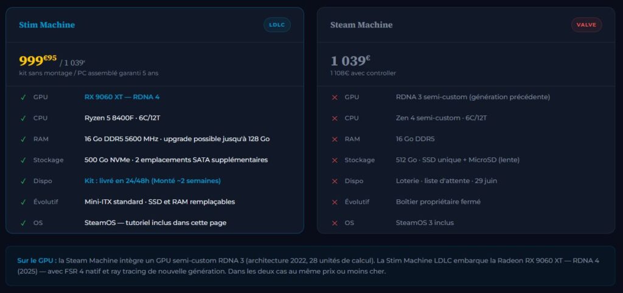The image size is (623, 293).
Task: Click the red cross beside Steam Machine Dispo
Action: (x=335, y=181)
